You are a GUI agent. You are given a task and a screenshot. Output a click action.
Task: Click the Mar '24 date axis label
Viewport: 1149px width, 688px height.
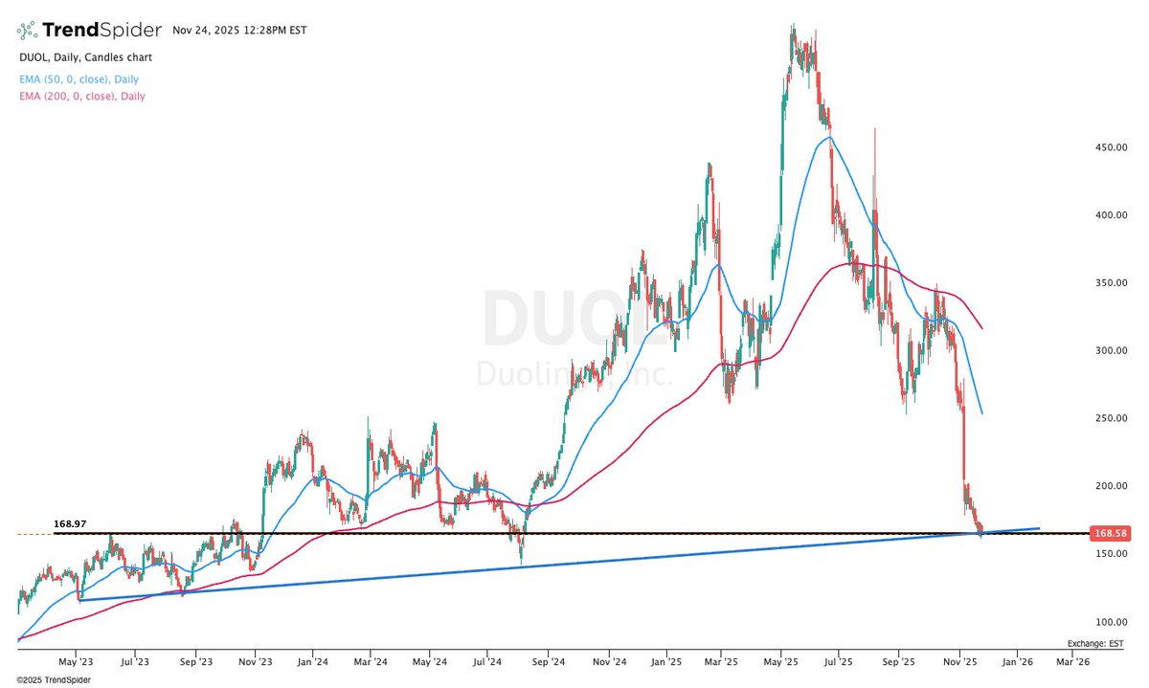pyautogui.click(x=370, y=661)
